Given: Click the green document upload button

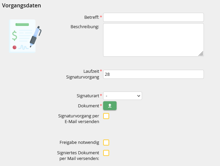Looking at the screenshot, I should (x=110, y=106).
